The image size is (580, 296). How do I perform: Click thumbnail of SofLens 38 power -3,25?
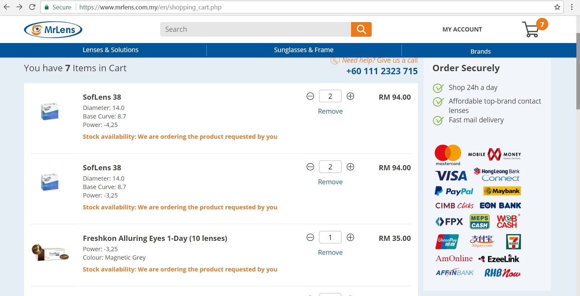[x=50, y=182]
